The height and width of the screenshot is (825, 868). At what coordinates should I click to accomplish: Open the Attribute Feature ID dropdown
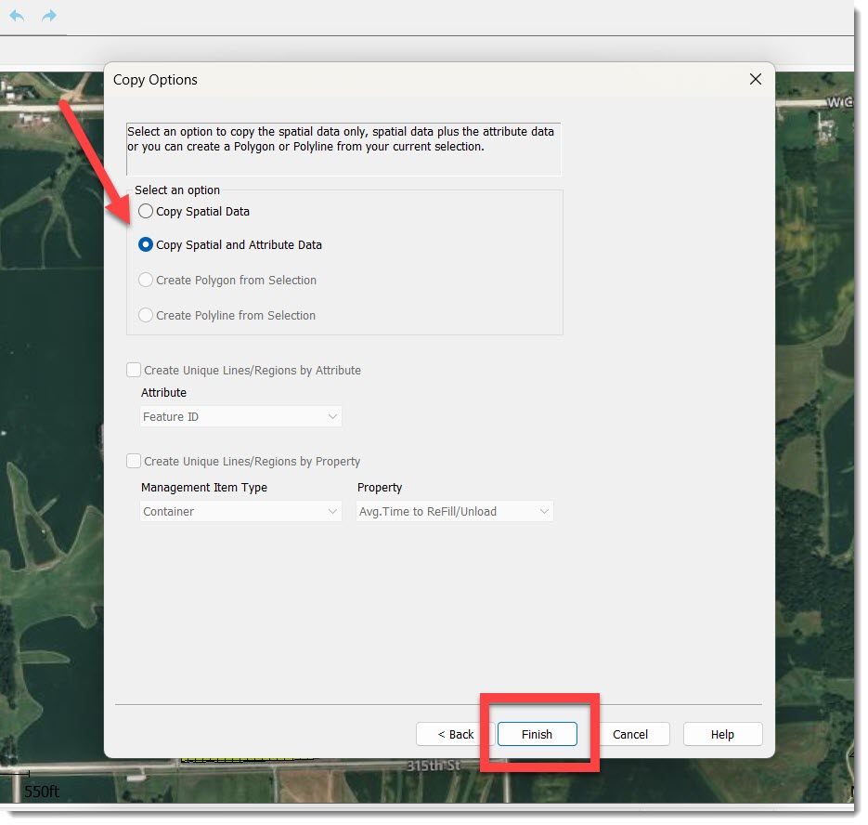(x=241, y=417)
